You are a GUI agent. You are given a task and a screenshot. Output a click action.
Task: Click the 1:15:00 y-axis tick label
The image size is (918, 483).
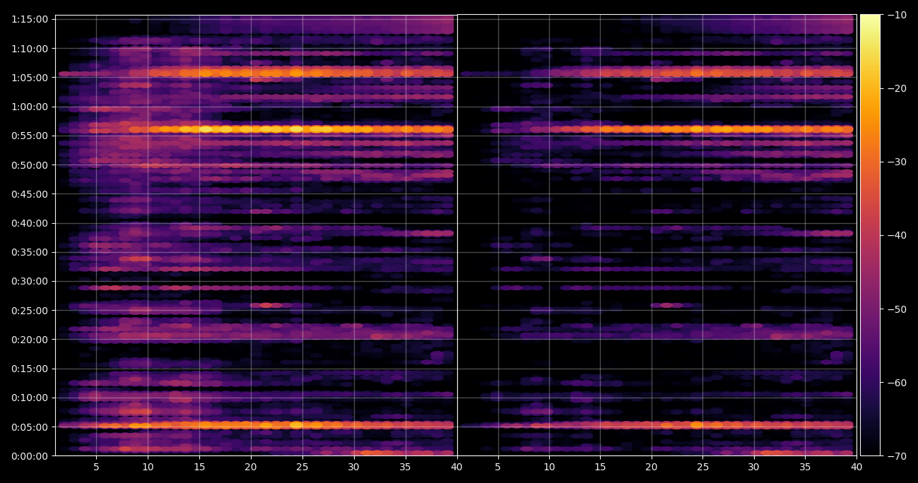coord(30,19)
